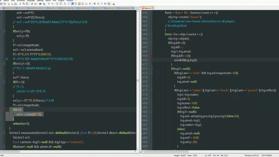Image resolution: width=279 pixels, height=157 pixels.
Task: Open the Window menu
Action: [x=70, y=0]
